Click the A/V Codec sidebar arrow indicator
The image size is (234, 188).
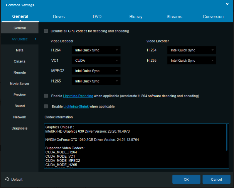(x=35, y=39)
